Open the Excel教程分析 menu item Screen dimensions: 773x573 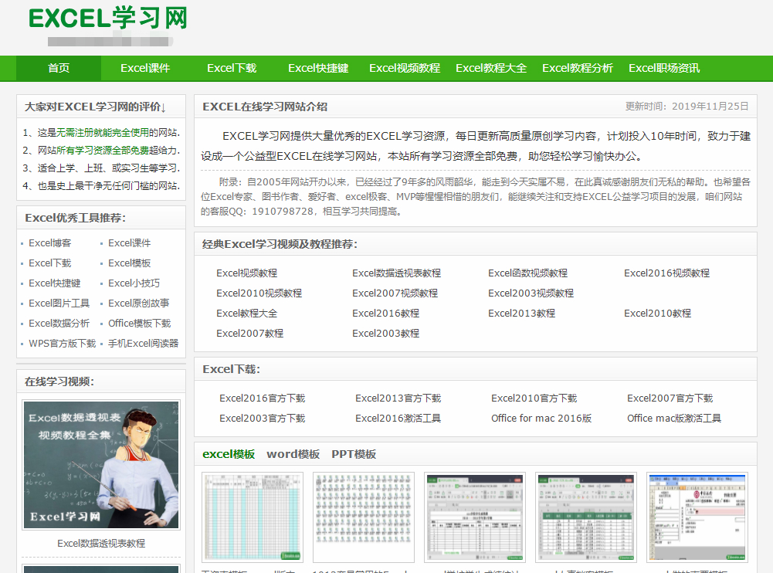(578, 68)
